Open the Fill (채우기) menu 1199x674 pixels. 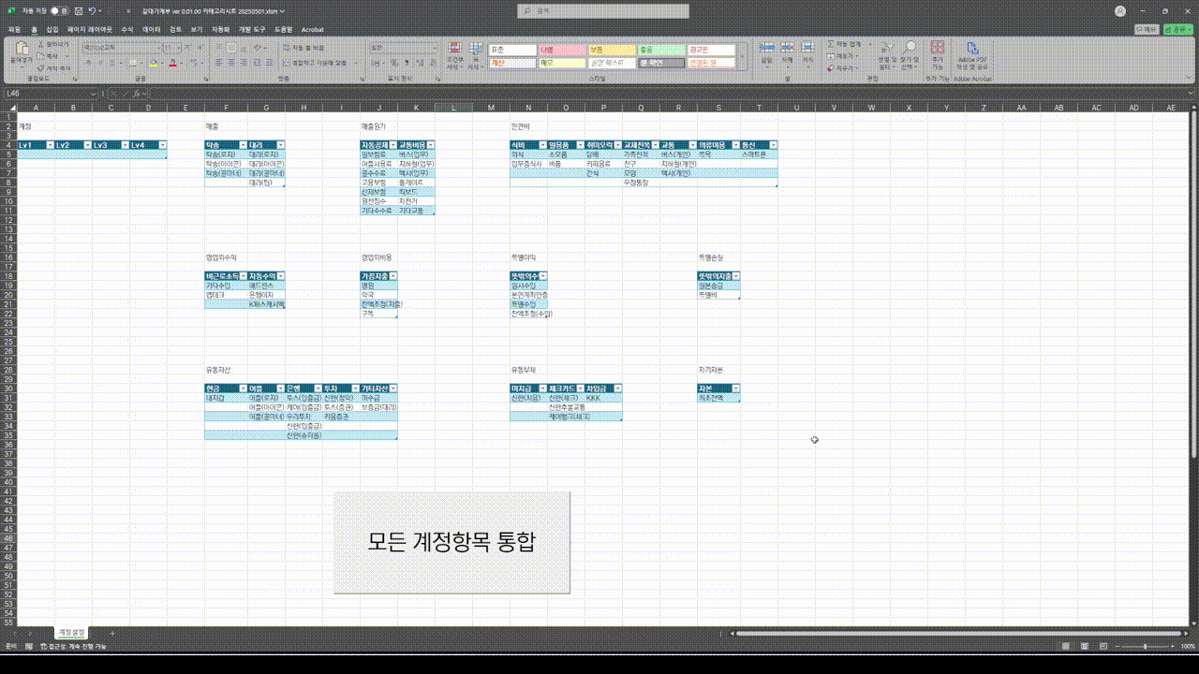tap(843, 56)
